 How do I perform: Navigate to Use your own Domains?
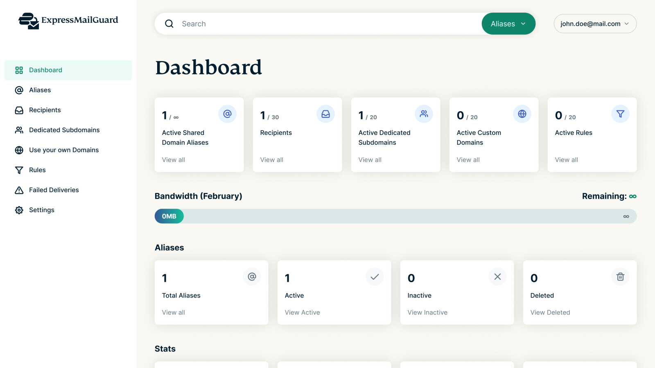pyautogui.click(x=64, y=150)
